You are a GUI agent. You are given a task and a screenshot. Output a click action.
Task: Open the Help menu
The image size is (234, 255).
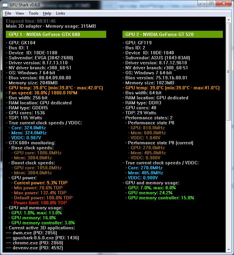(47, 13)
